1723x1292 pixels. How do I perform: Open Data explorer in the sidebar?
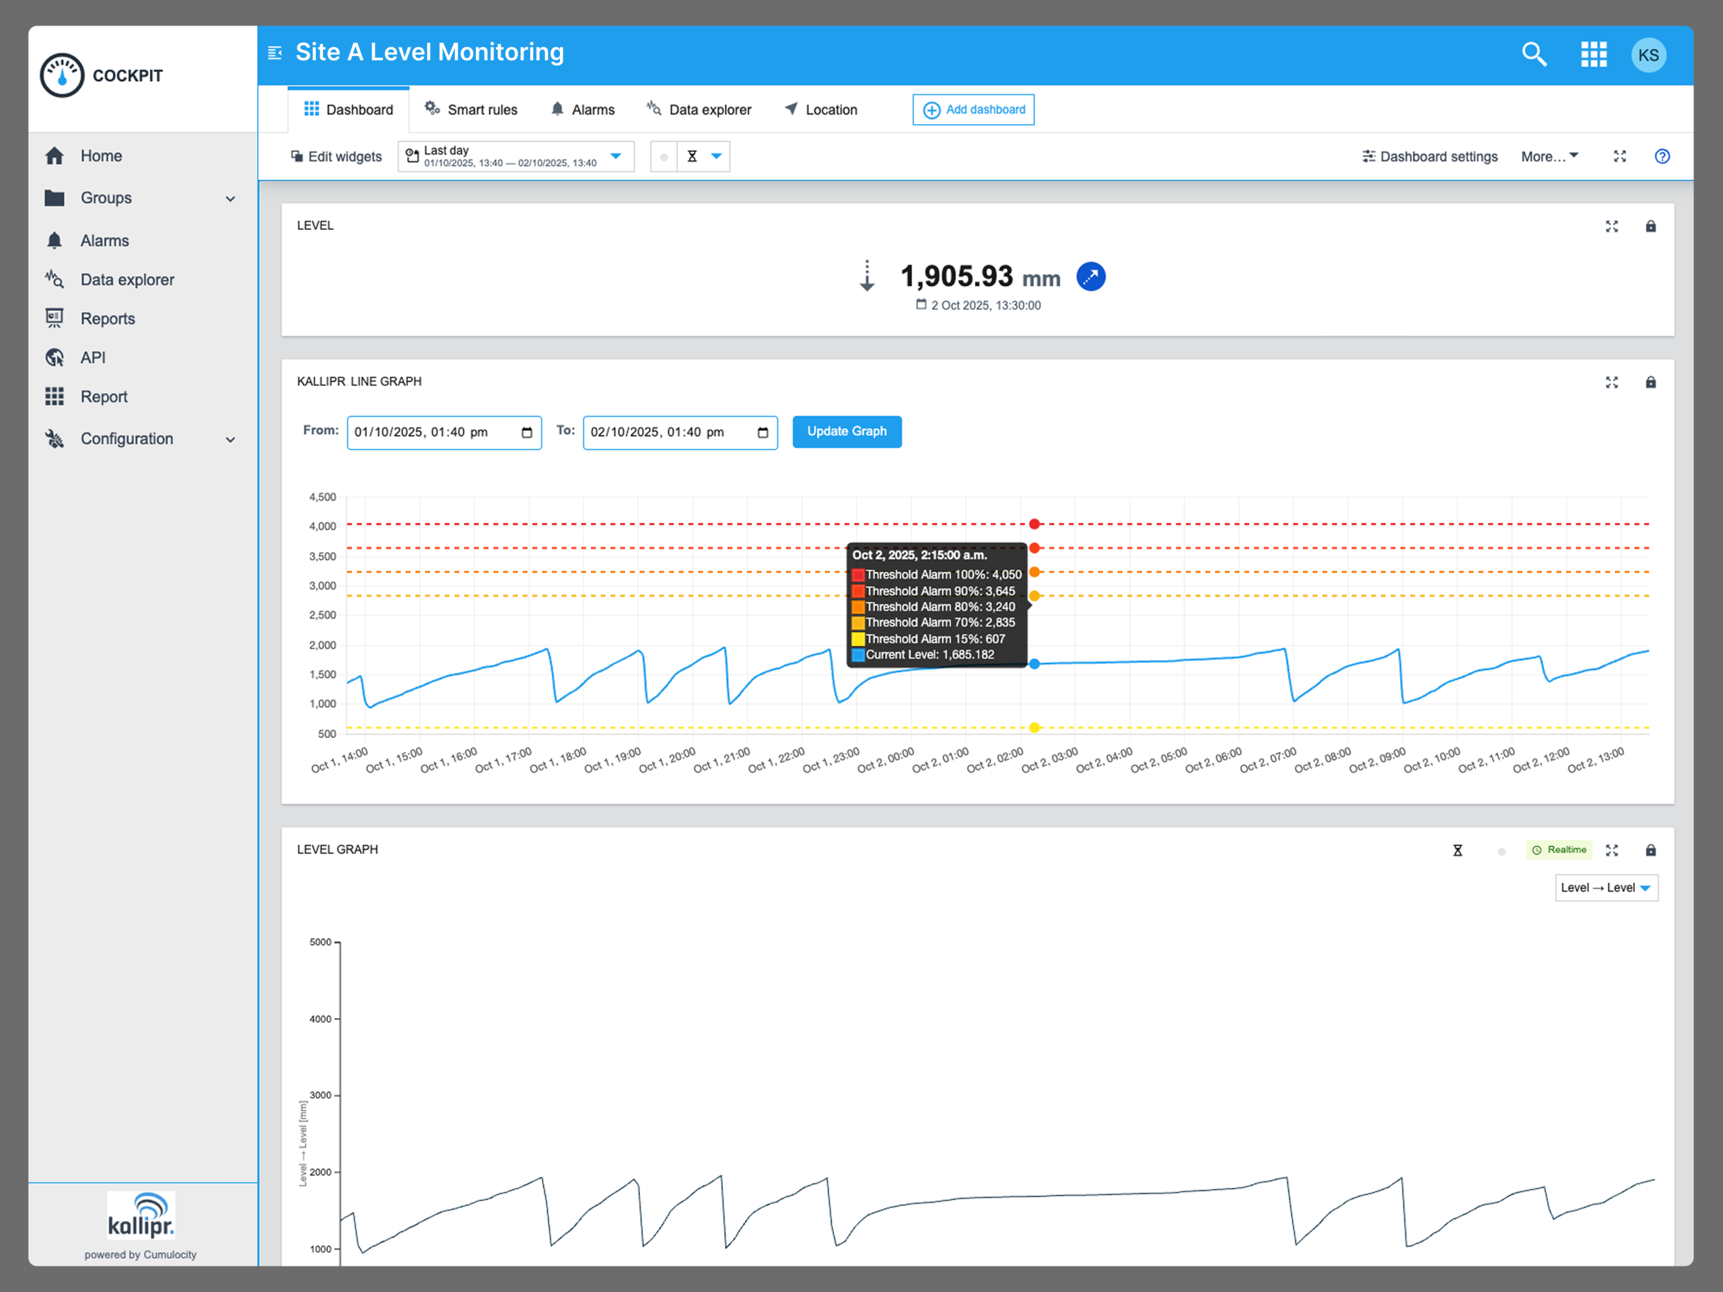pos(127,279)
